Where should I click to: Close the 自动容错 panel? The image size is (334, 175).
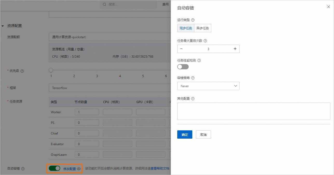click(x=329, y=7)
